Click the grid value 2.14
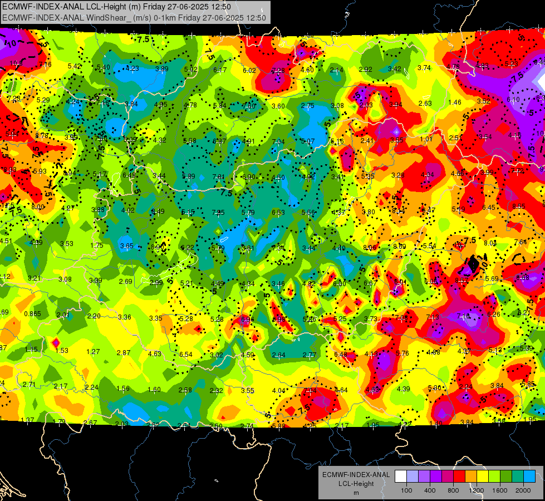545x501 pixels. (x=336, y=70)
